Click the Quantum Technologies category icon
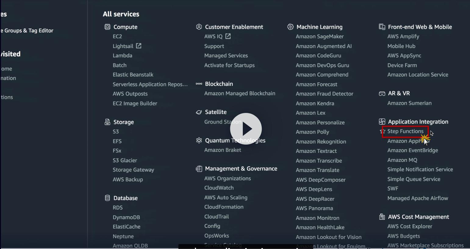Screen dimensions: 470x249 (199, 140)
